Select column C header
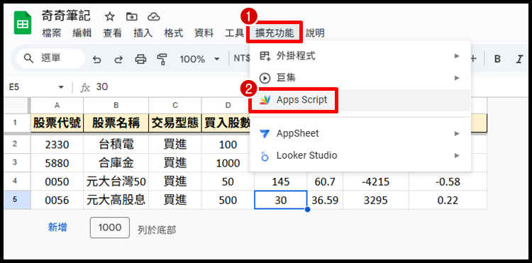Viewport: 532px width, 263px height. [175, 106]
